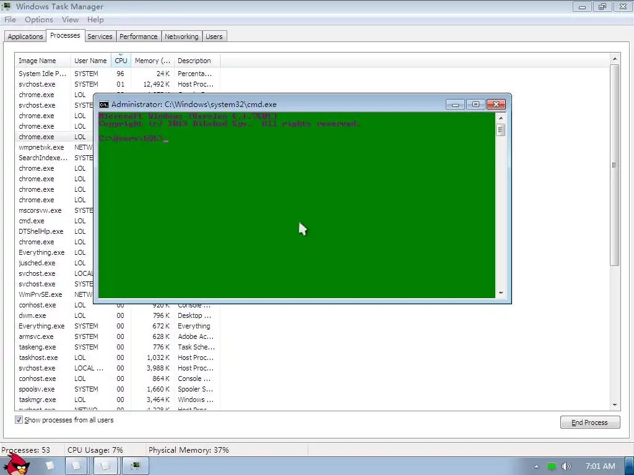Open the Options menu
The width and height of the screenshot is (634, 475).
point(39,20)
